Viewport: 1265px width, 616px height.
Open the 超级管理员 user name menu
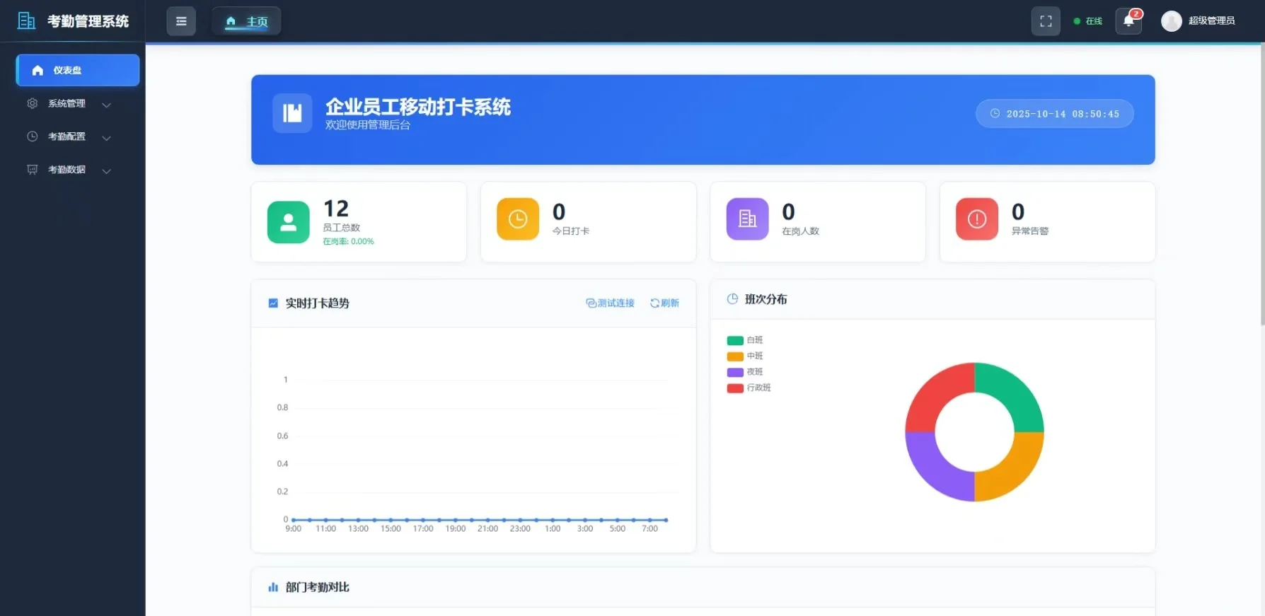pos(1211,21)
